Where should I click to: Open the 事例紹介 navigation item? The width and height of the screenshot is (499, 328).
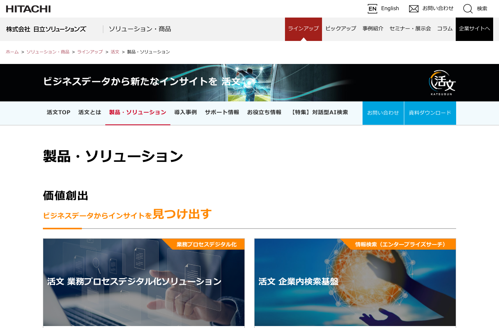(373, 28)
